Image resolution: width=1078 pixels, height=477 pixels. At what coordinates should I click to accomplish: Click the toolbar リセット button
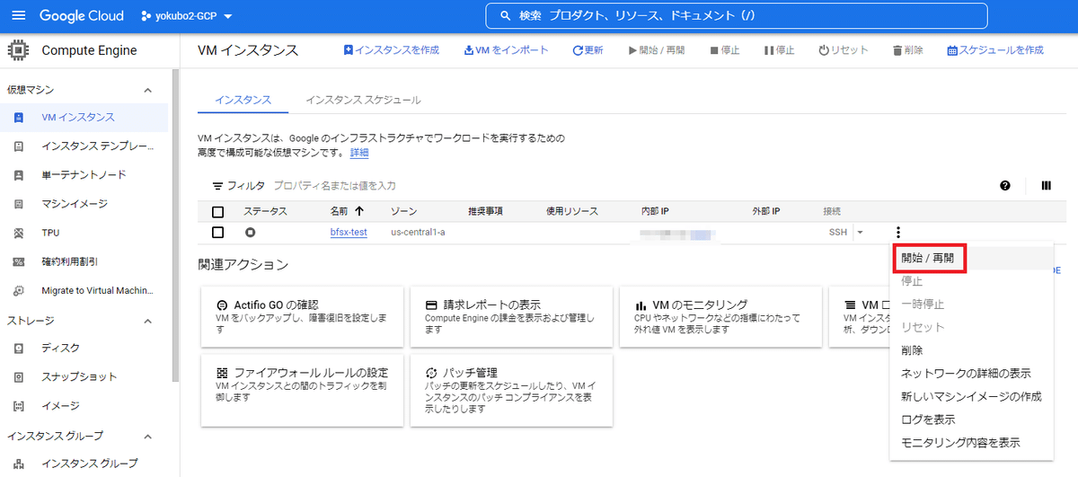pyautogui.click(x=844, y=50)
